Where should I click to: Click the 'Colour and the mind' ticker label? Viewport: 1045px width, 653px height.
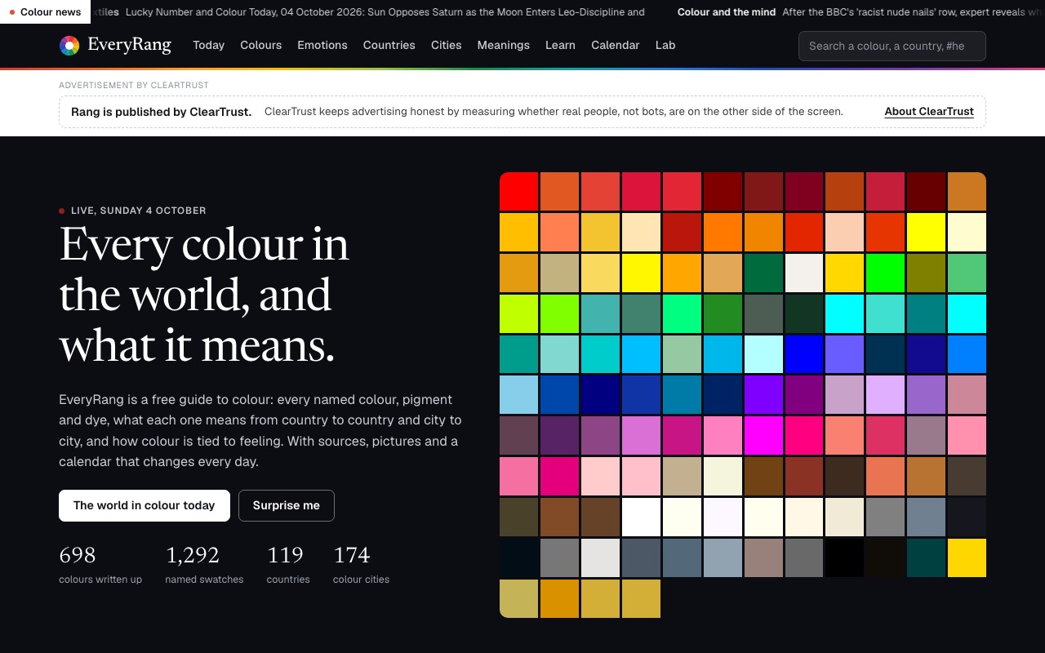click(x=727, y=12)
